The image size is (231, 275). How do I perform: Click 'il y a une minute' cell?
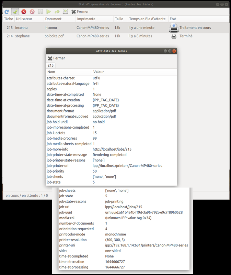click(x=141, y=28)
